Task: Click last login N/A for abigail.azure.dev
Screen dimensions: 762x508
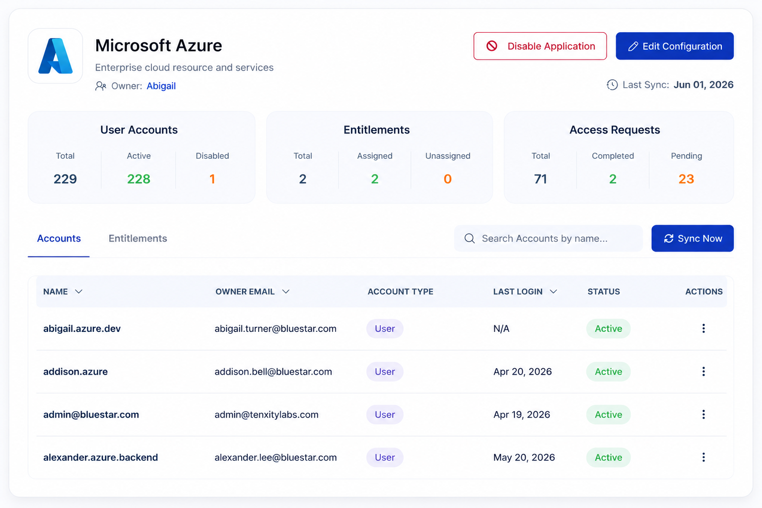Action: (501, 328)
